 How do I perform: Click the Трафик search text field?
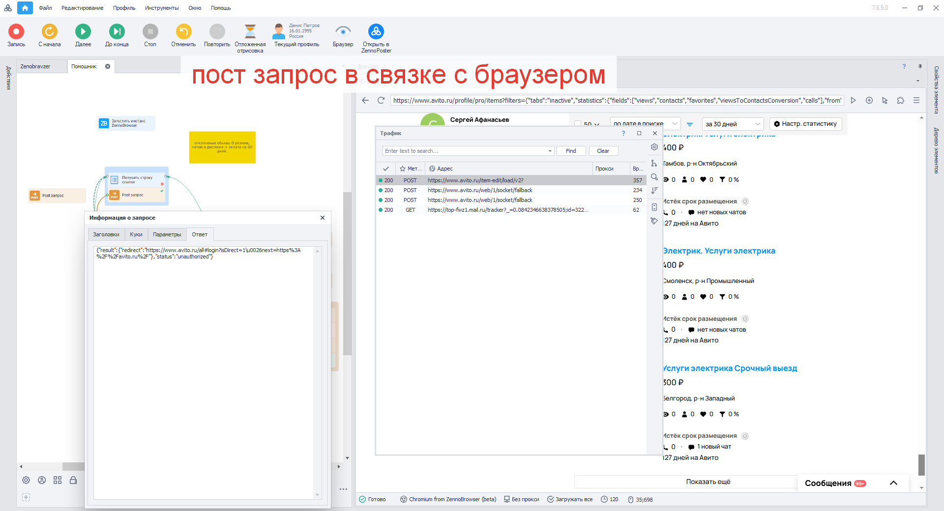tap(464, 151)
